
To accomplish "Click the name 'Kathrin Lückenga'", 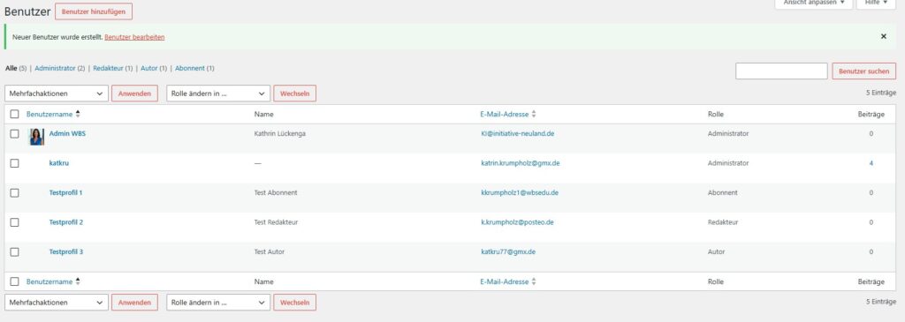I will pyautogui.click(x=280, y=133).
